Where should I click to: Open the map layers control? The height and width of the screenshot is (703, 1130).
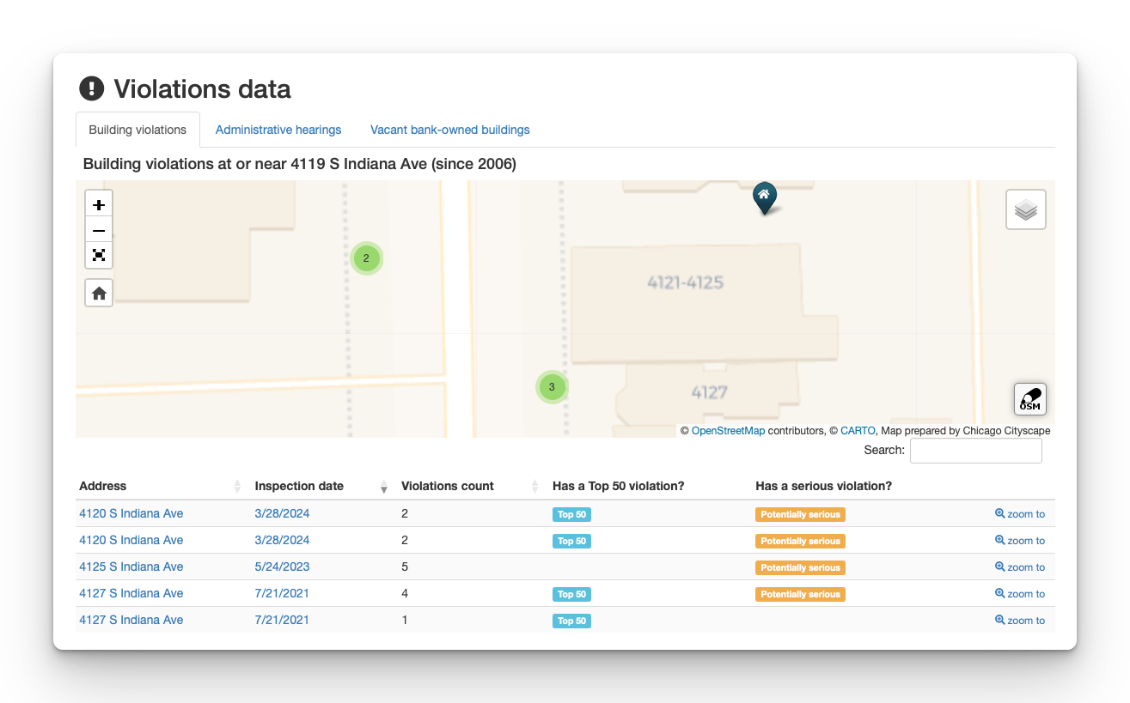1025,209
